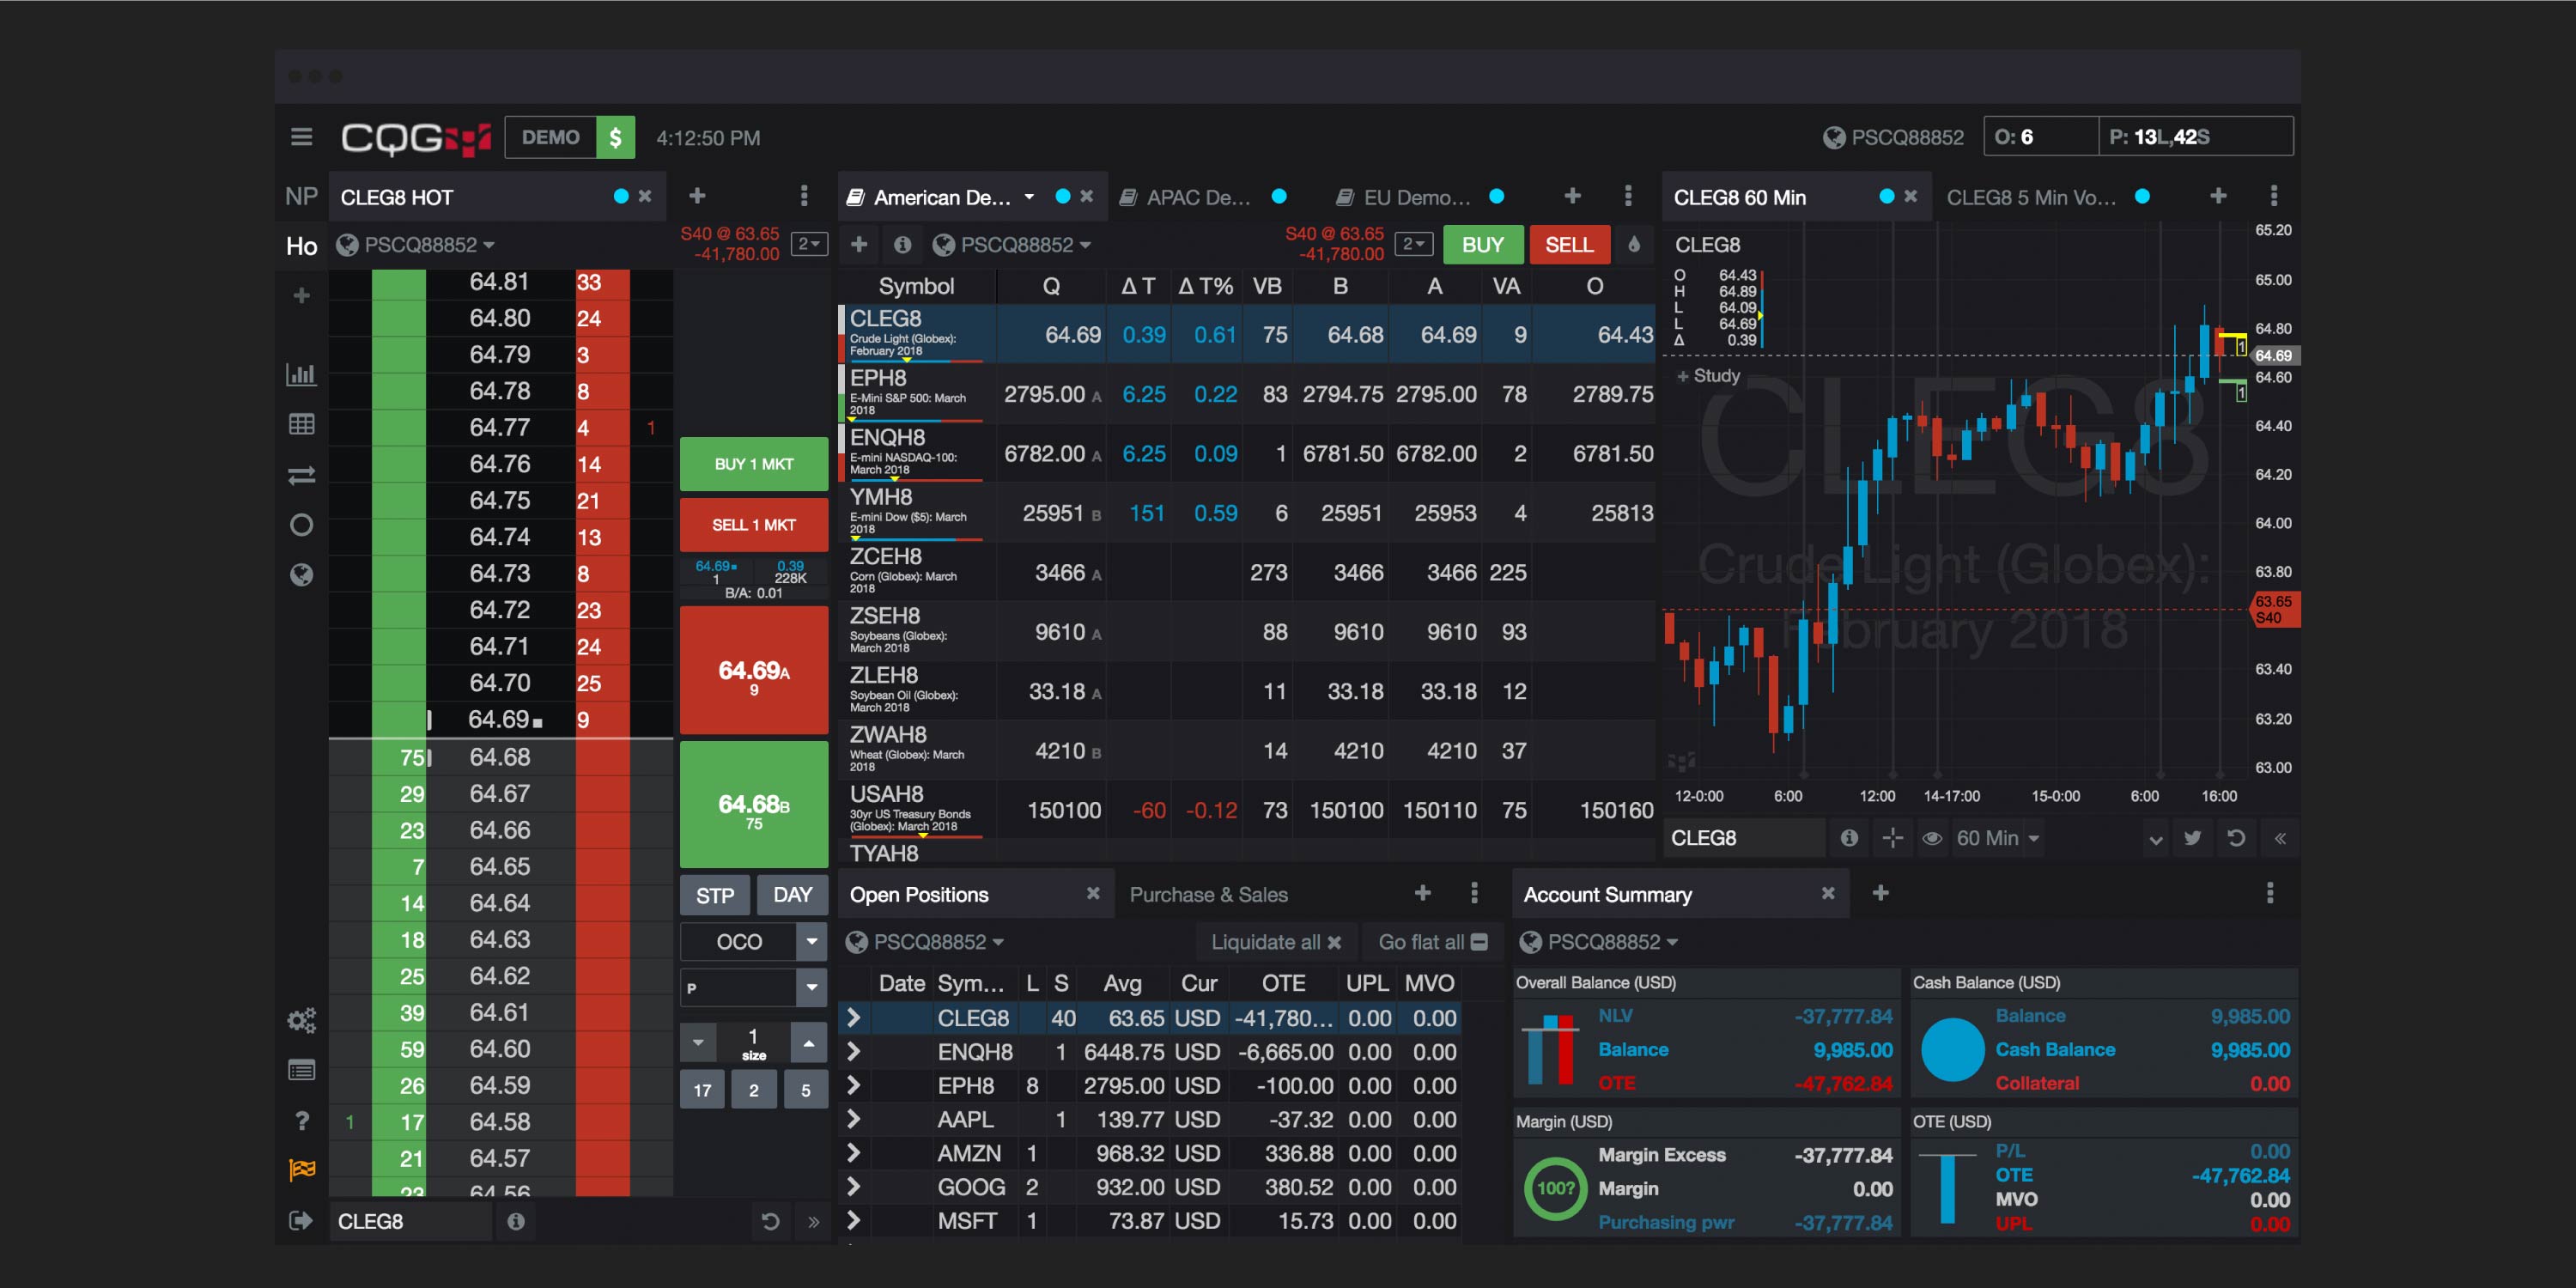Image resolution: width=2576 pixels, height=1288 pixels.
Task: Click Go flat all button
Action: tap(1433, 941)
